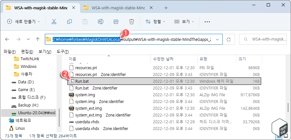Click the search box field
This screenshot has height=140, width=291.
[263, 39]
